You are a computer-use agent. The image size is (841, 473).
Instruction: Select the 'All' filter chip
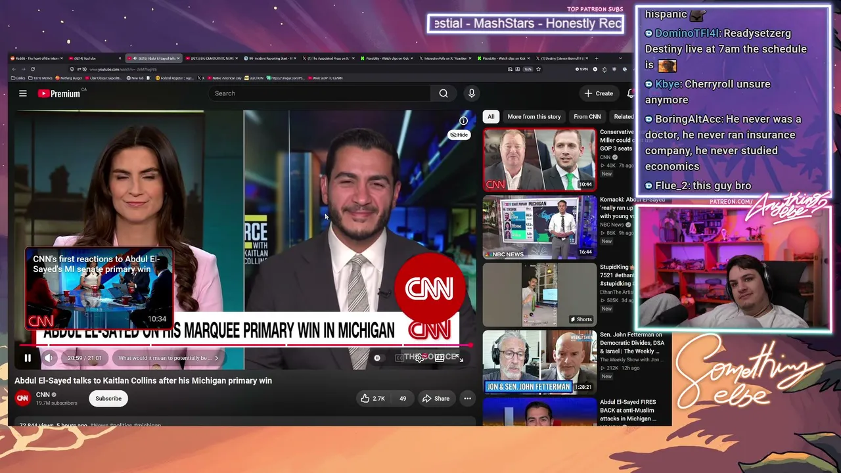tap(491, 116)
